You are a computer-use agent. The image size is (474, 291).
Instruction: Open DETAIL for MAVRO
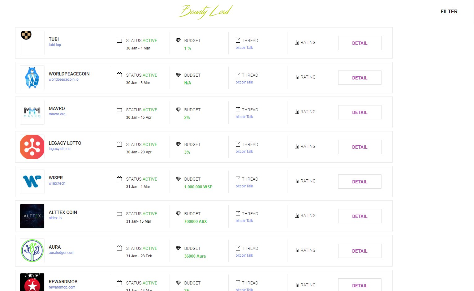[360, 112]
